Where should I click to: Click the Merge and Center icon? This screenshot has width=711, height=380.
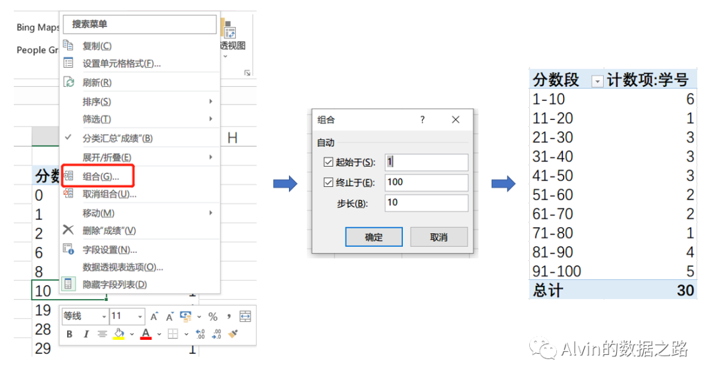tap(246, 317)
